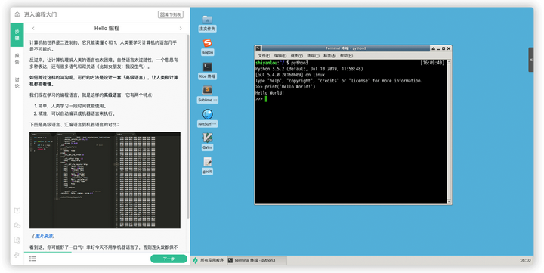Image resolution: width=544 pixels, height=273 pixels.
Task: Open the 标签 menu in Terminal
Action: [329, 55]
